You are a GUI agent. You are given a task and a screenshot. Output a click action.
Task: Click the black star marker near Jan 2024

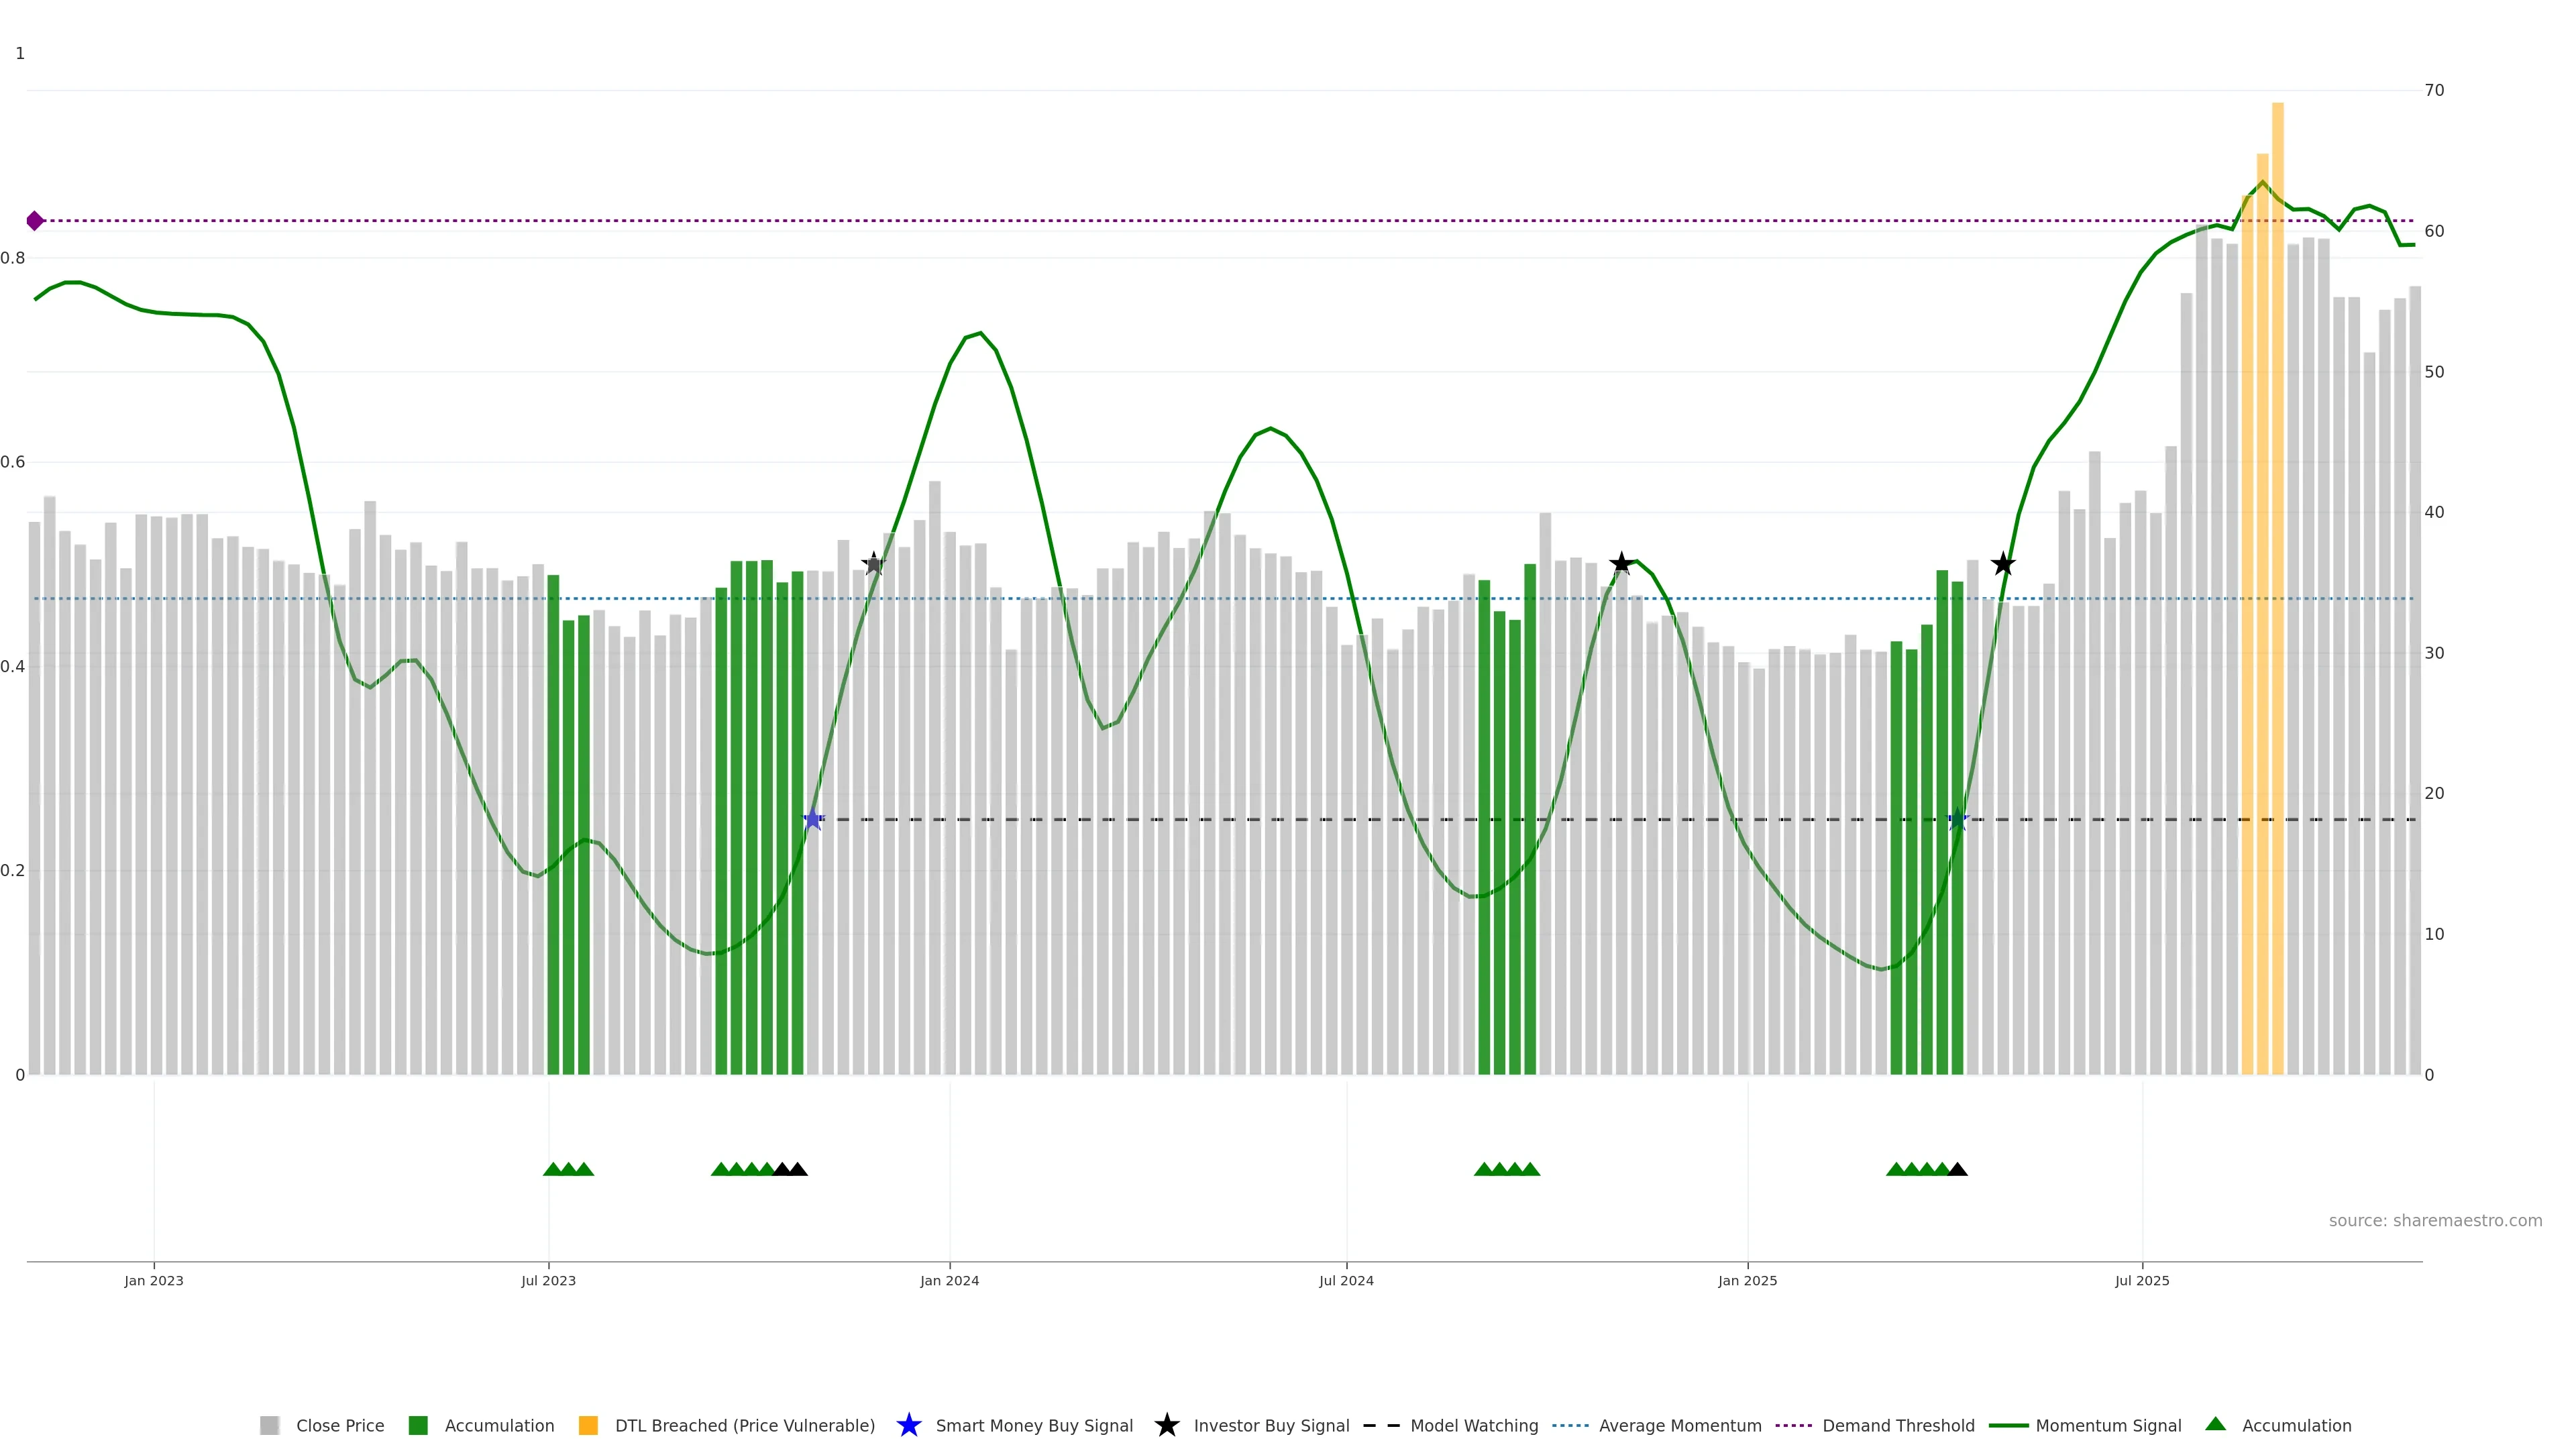click(x=873, y=564)
